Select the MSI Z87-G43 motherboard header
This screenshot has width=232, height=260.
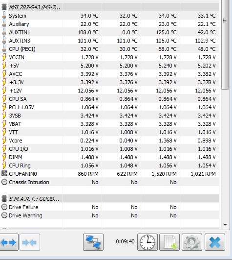[109, 7]
